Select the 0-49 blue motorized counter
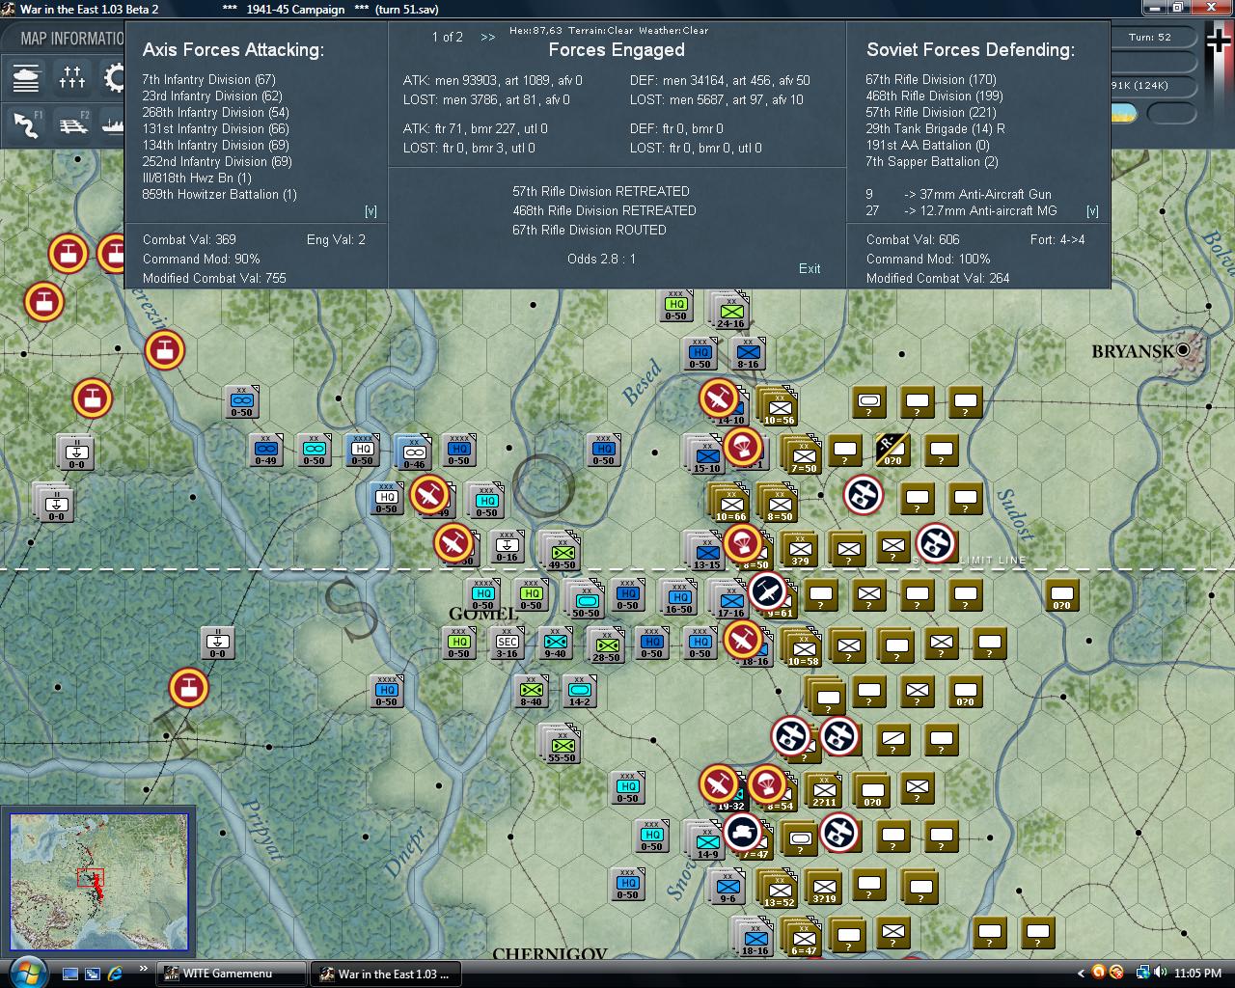This screenshot has height=988, width=1235. point(265,450)
